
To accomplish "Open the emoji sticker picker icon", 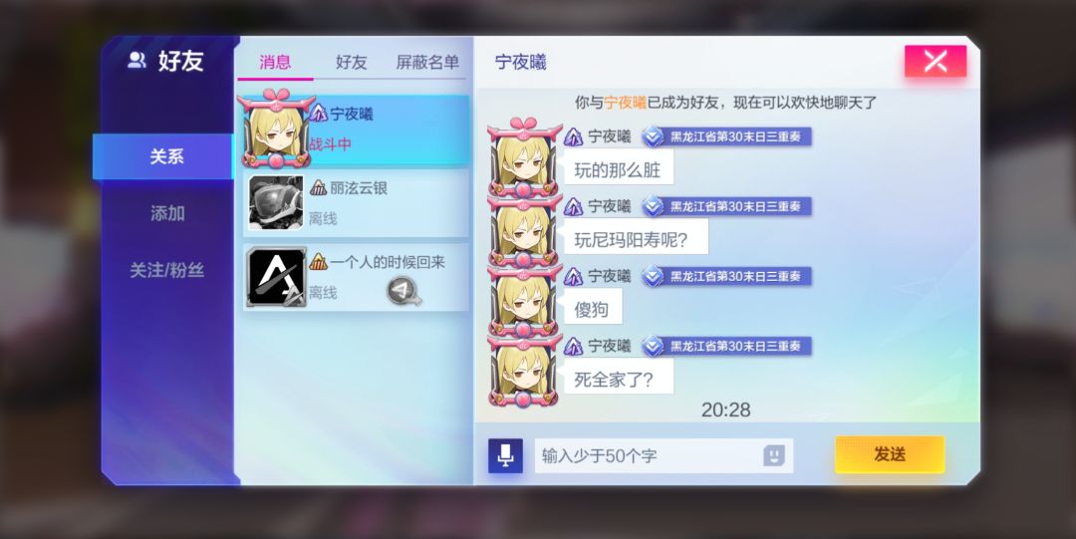I will pyautogui.click(x=774, y=455).
